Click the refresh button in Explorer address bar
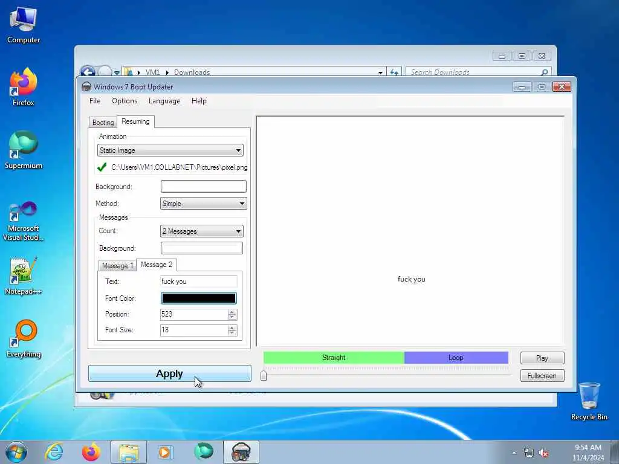This screenshot has height=464, width=619. (394, 72)
